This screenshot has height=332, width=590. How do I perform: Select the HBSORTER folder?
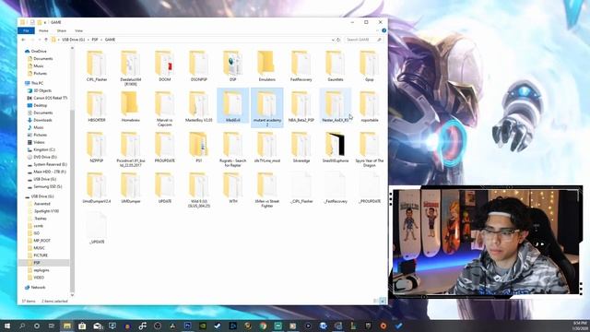coord(96,107)
